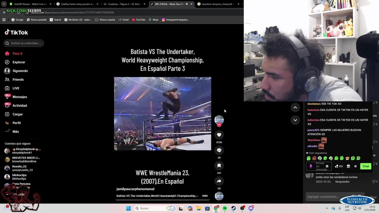Open File Explorer from the taskbar

click(199, 208)
